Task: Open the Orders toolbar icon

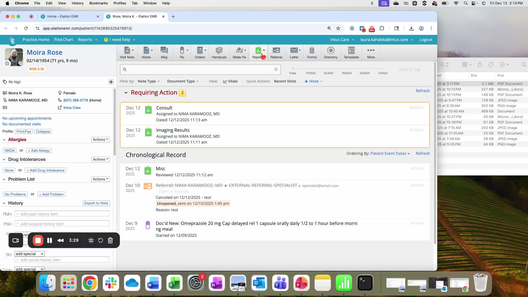Action: pyautogui.click(x=200, y=53)
